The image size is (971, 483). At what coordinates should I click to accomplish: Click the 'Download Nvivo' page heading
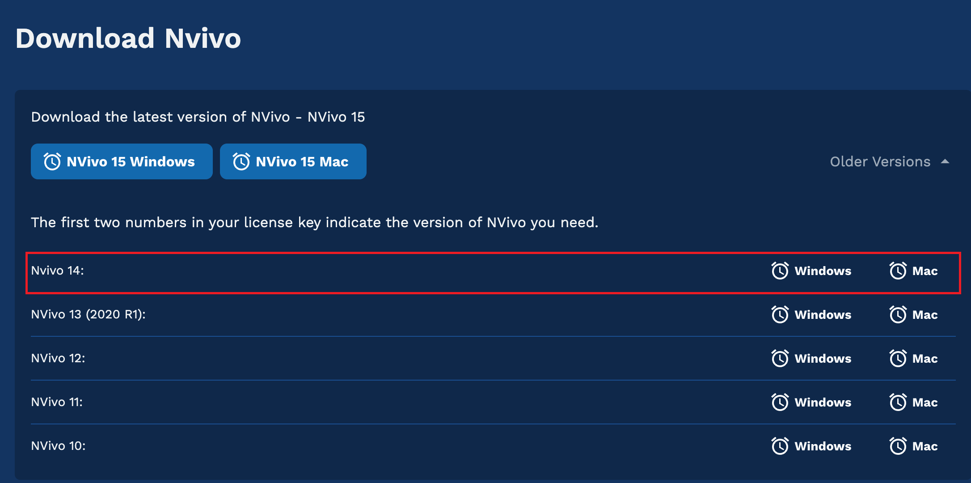point(128,38)
